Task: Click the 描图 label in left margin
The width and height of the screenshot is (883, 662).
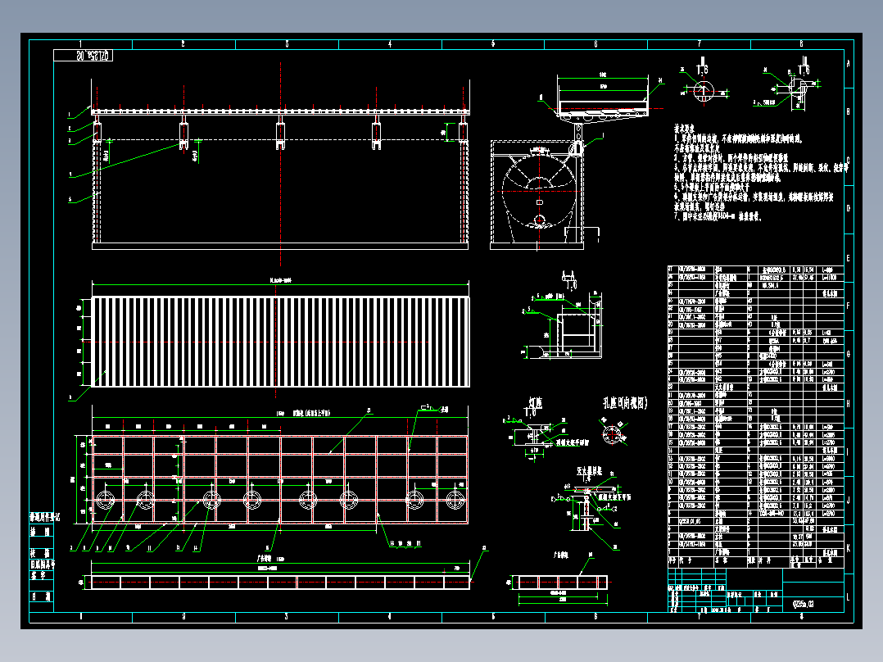Action: pyautogui.click(x=41, y=531)
